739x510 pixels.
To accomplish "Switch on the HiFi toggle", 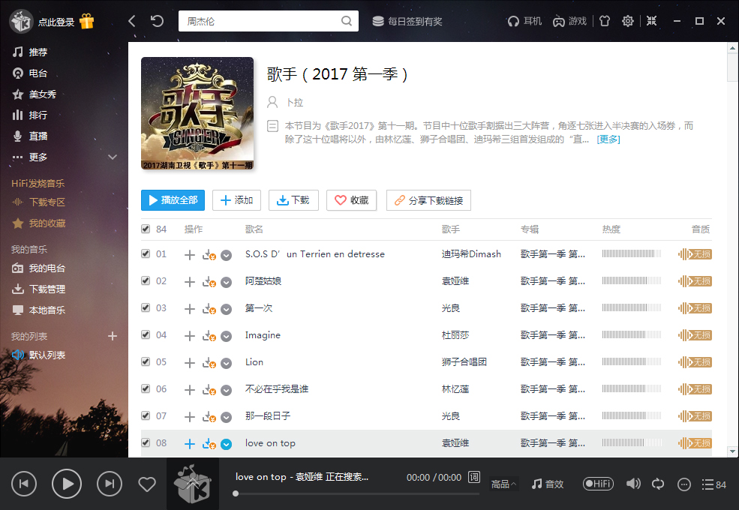I will click(598, 484).
